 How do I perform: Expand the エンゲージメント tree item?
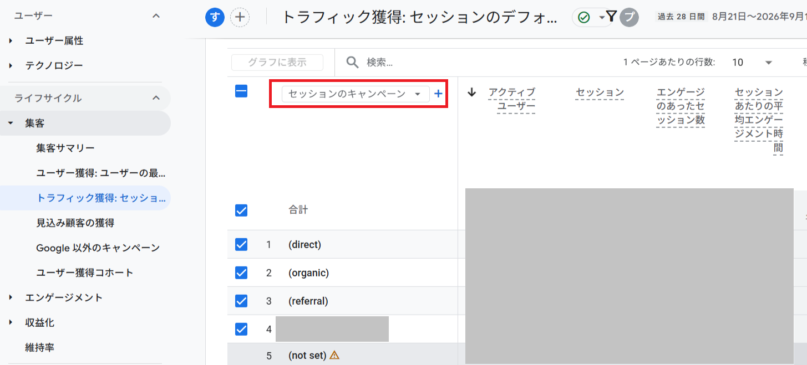[11, 297]
